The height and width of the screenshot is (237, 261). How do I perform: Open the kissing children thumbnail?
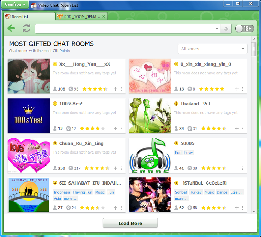(29, 76)
